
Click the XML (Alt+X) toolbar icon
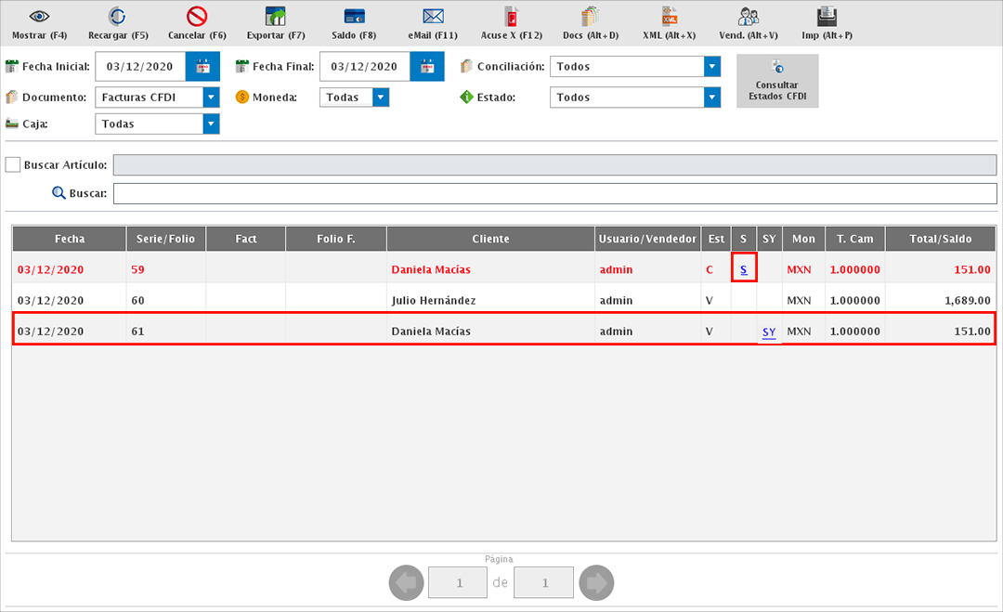tap(669, 17)
